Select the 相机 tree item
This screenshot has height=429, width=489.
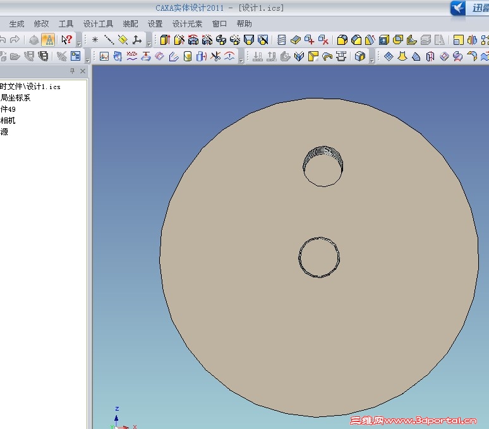(8, 120)
